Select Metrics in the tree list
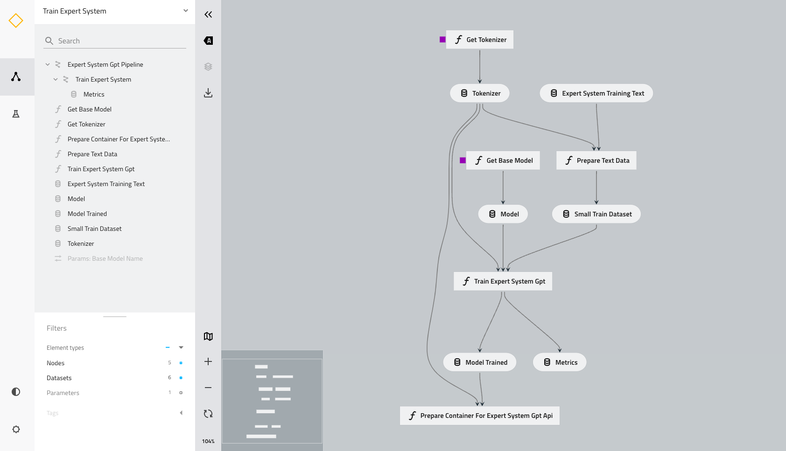Image resolution: width=786 pixels, height=451 pixels. coord(94,94)
